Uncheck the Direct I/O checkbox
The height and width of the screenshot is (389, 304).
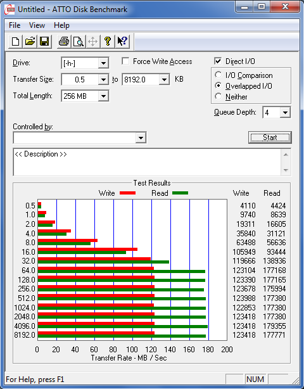[218, 61]
